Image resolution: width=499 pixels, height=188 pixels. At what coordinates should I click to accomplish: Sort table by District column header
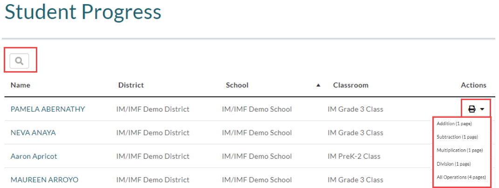pos(131,85)
